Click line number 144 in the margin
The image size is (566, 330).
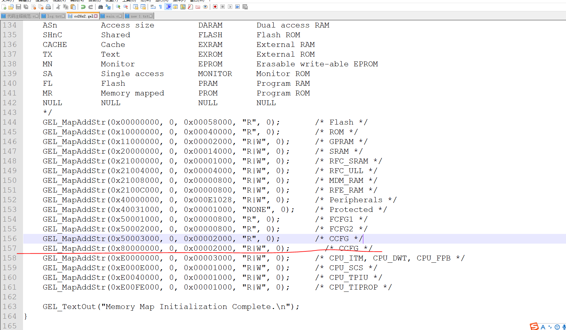[x=10, y=122]
